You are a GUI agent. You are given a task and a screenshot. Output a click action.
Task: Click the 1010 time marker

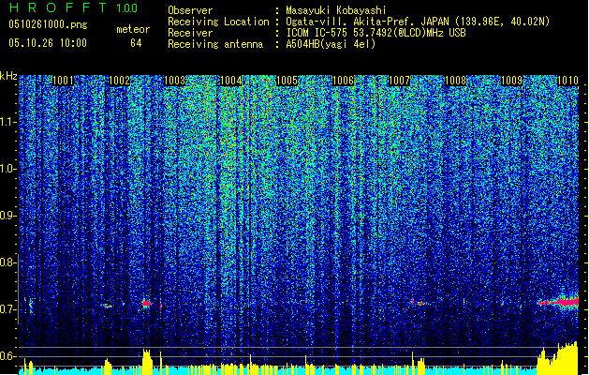click(567, 80)
